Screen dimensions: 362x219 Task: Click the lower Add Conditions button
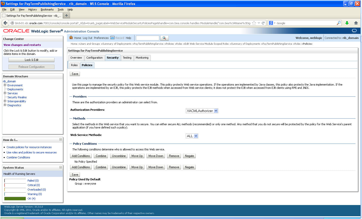81,167
